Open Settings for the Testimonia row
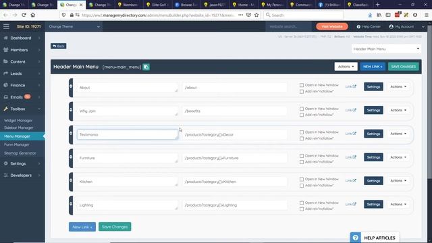The image size is (432, 243). click(373, 134)
